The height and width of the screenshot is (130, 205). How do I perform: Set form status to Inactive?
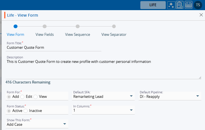(26, 111)
